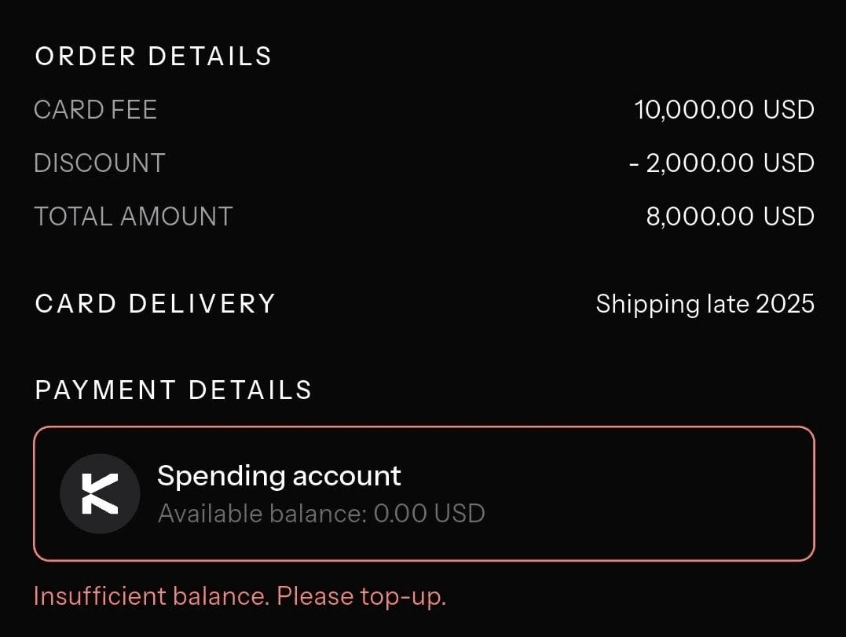Click 'USD' in the total amount row
The width and height of the screenshot is (846, 637).
coord(788,217)
